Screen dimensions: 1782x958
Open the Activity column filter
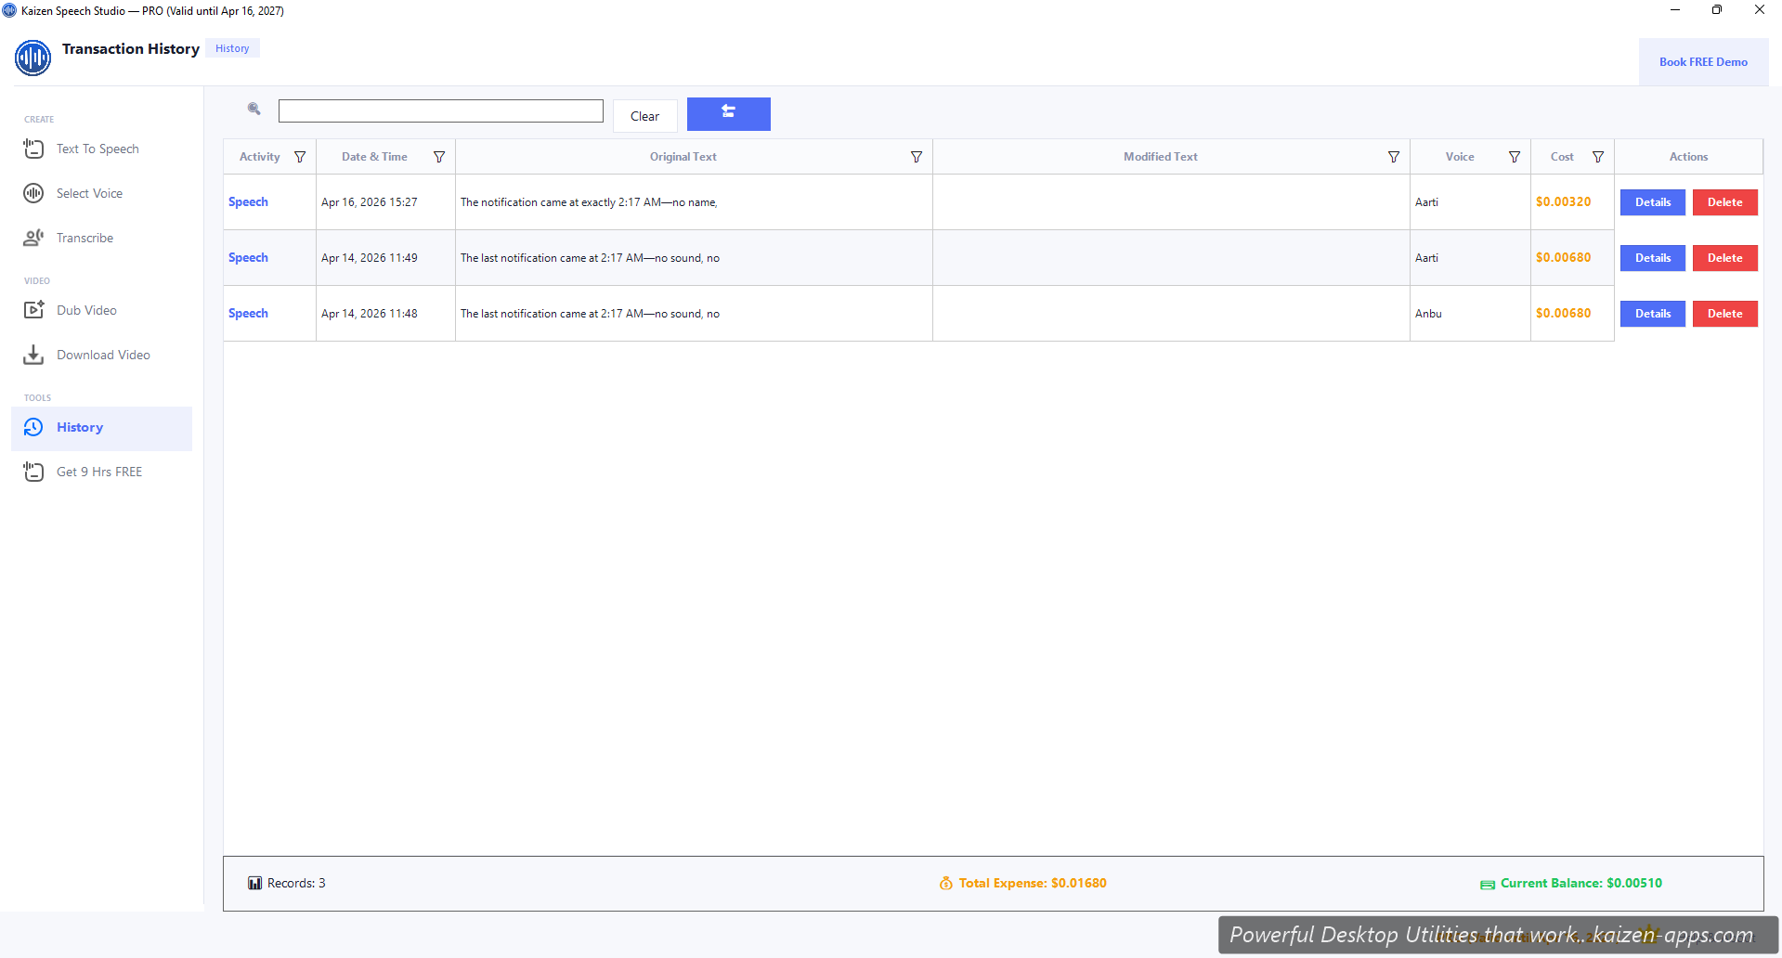click(300, 156)
